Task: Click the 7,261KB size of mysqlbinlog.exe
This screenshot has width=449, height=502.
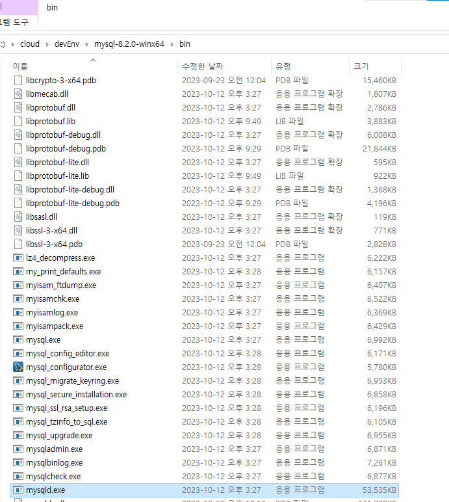Action: point(382,462)
